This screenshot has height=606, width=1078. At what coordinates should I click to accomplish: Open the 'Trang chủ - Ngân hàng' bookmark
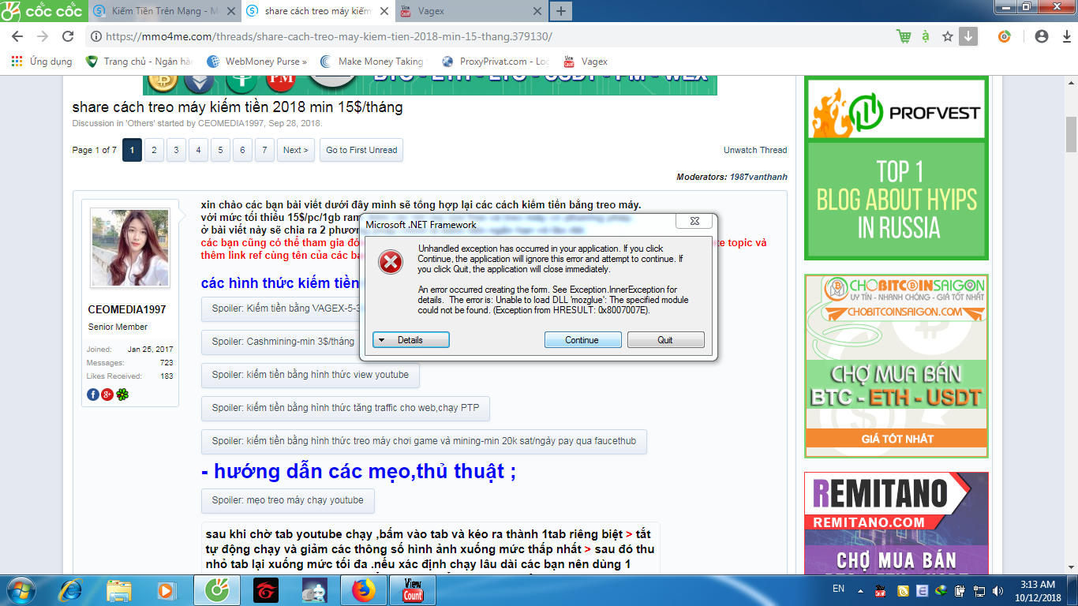point(139,62)
